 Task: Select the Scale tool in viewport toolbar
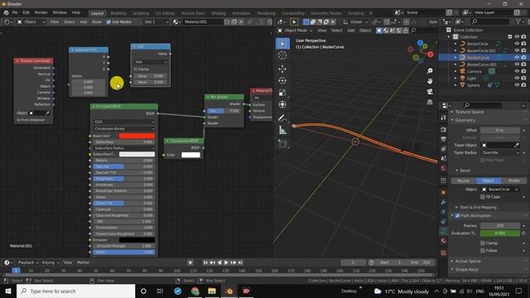[x=282, y=93]
